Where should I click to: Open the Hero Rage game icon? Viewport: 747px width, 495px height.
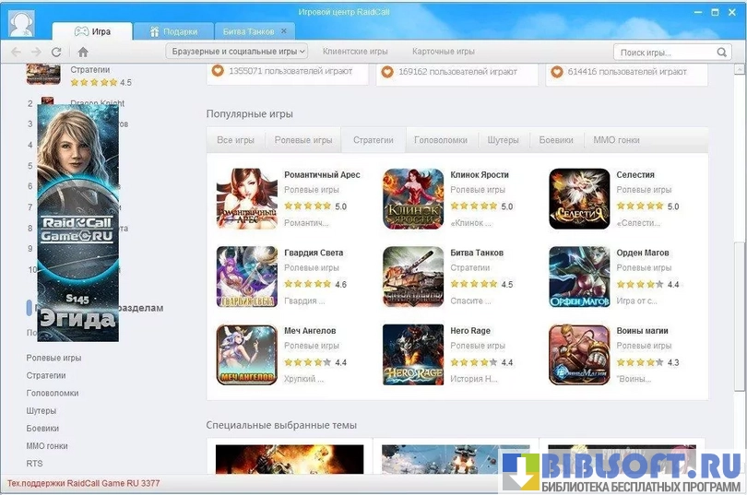pos(413,354)
